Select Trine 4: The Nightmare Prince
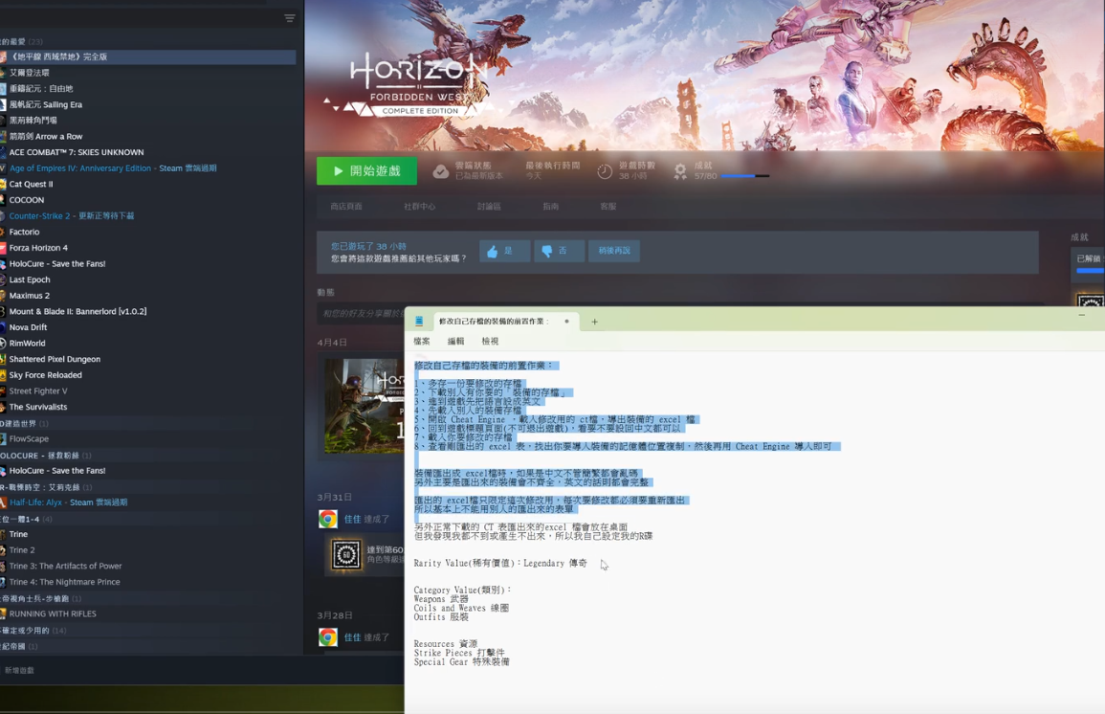 point(64,582)
